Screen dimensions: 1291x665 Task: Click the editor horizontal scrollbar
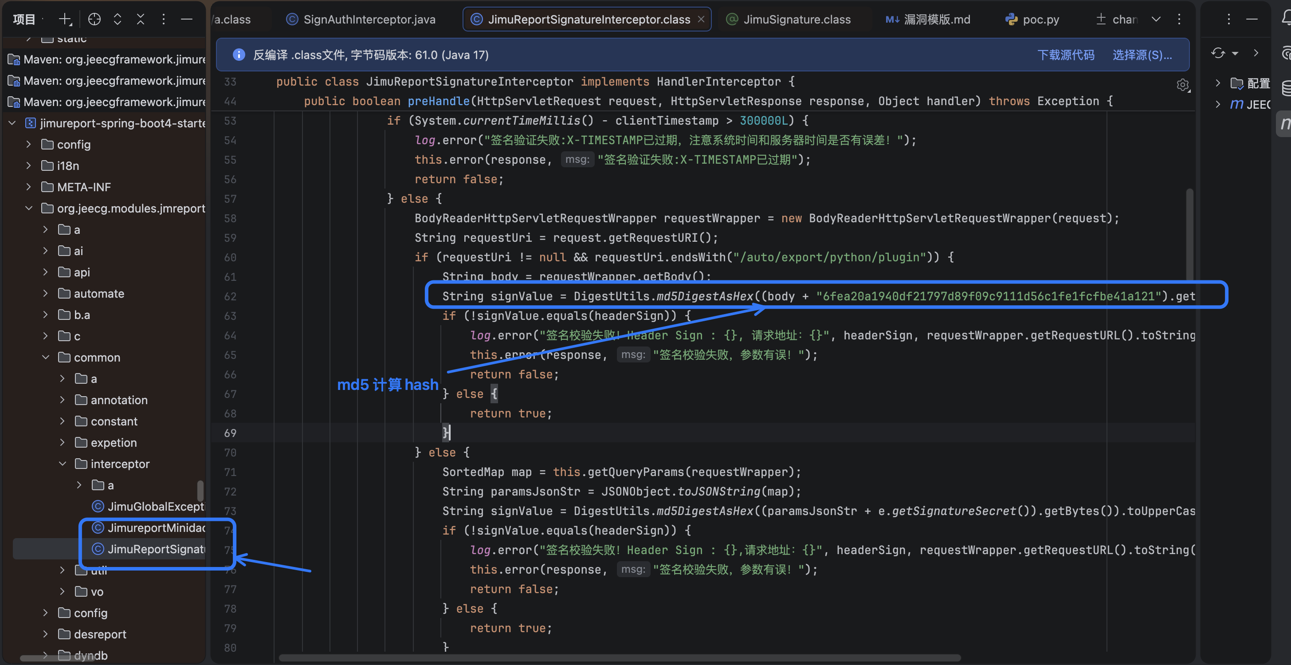pyautogui.click(x=620, y=657)
